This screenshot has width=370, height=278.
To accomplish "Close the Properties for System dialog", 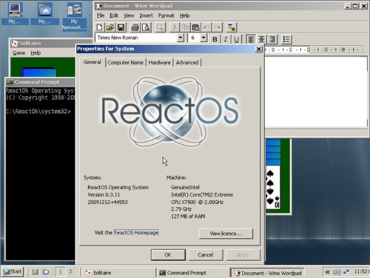I will click(259, 49).
